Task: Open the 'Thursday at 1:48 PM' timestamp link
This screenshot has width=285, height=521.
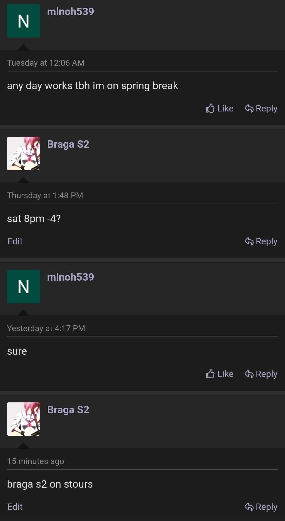Action: [x=45, y=195]
